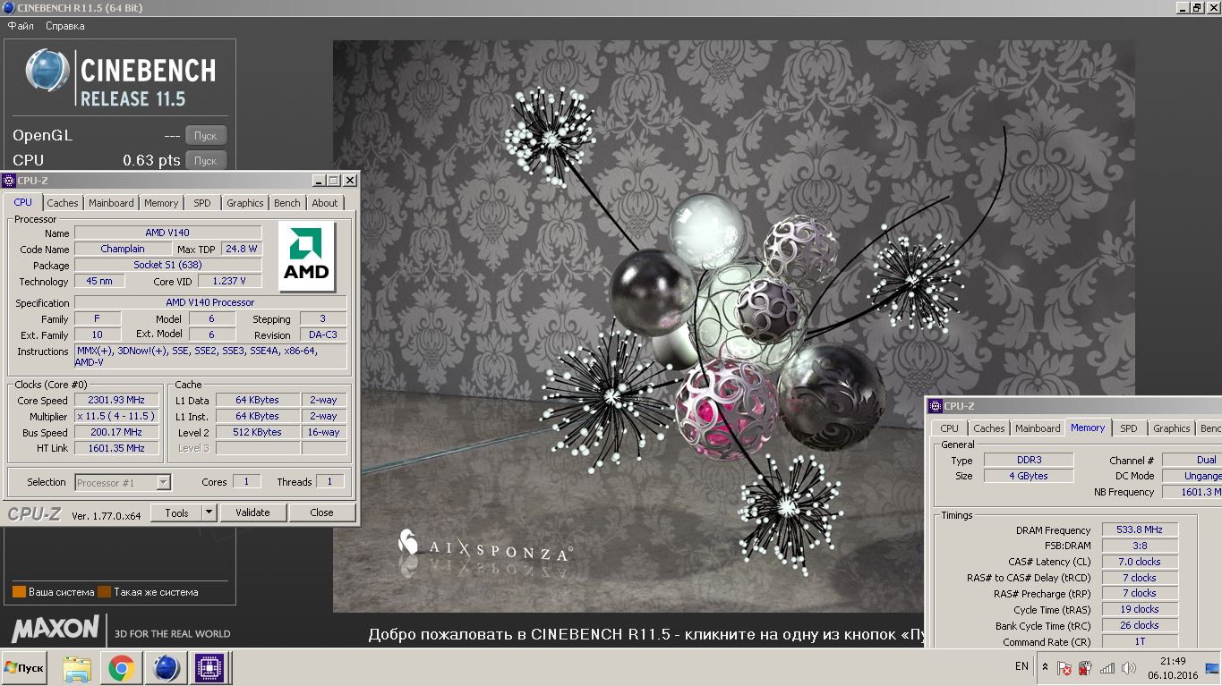Click the taskbar clock showing 21:49
Image resolution: width=1222 pixels, height=686 pixels.
1174,668
